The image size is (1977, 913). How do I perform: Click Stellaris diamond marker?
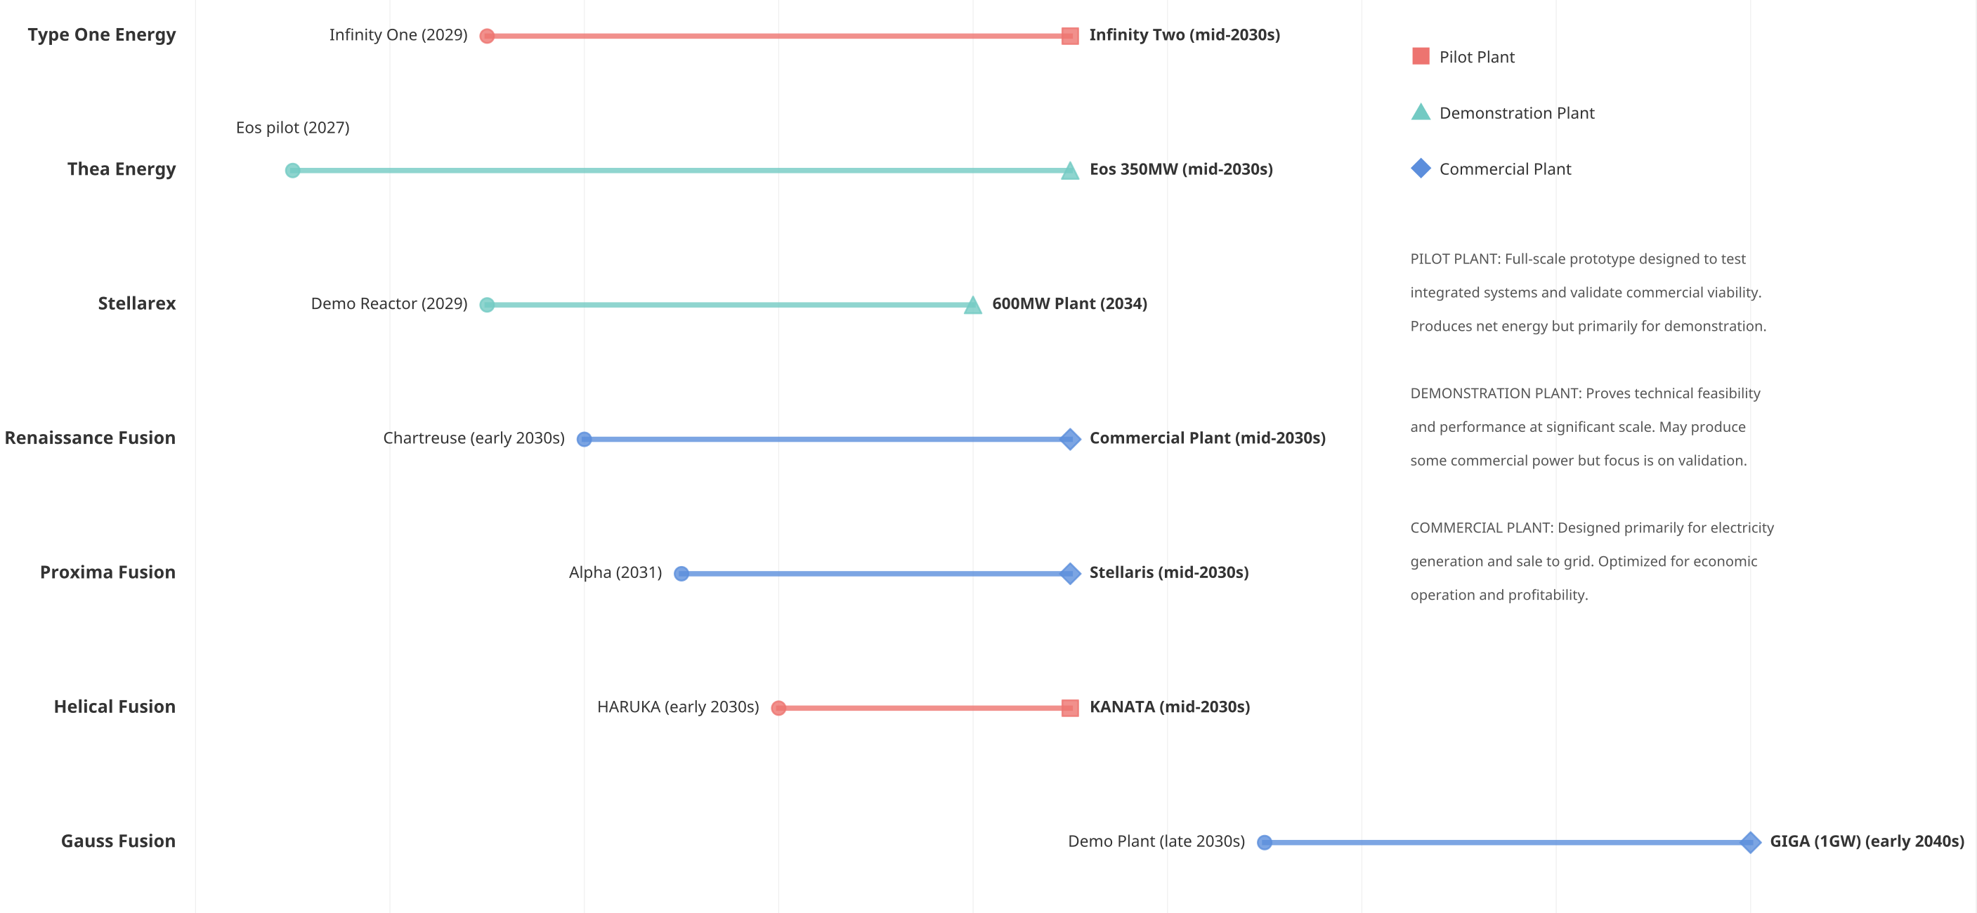tap(1070, 573)
